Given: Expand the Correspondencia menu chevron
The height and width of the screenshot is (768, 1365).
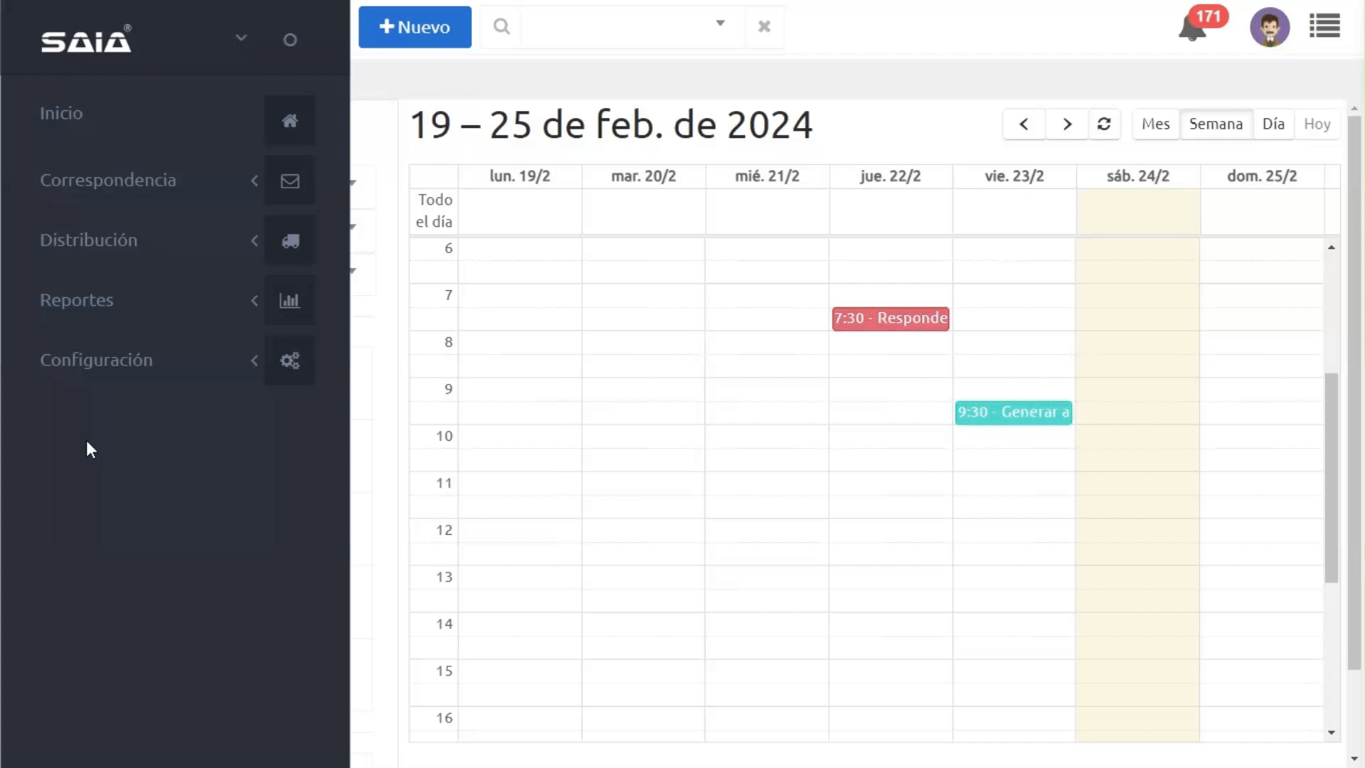Looking at the screenshot, I should tap(255, 181).
